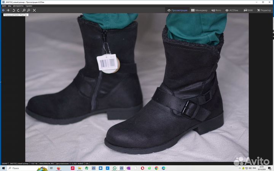The width and height of the screenshot is (274, 171).
Task: Click the X delete icon in the toolbar
Action: [x=34, y=10]
